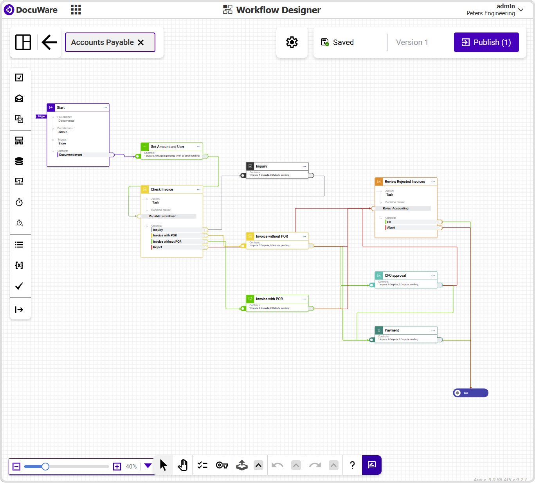535x483 pixels.
Task: Add the list activity icon
Action: (x=19, y=245)
